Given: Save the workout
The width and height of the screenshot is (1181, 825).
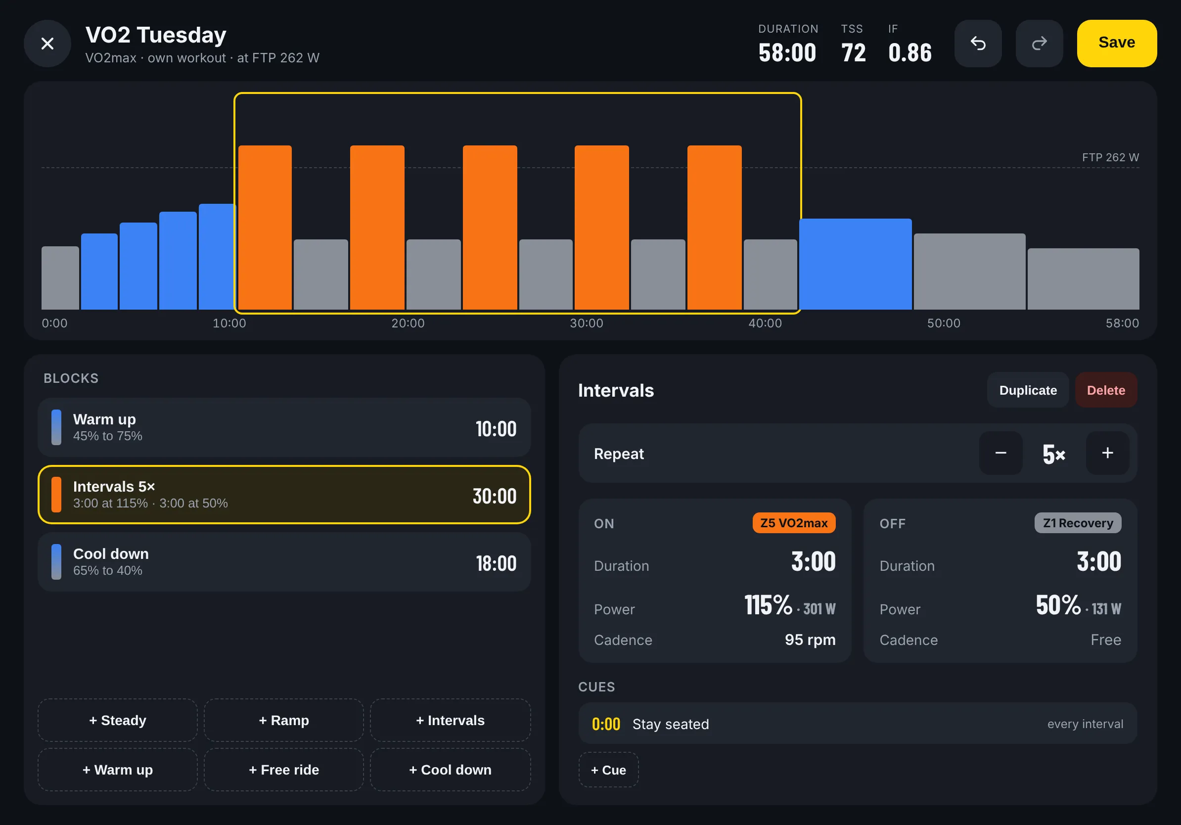Looking at the screenshot, I should tap(1117, 44).
